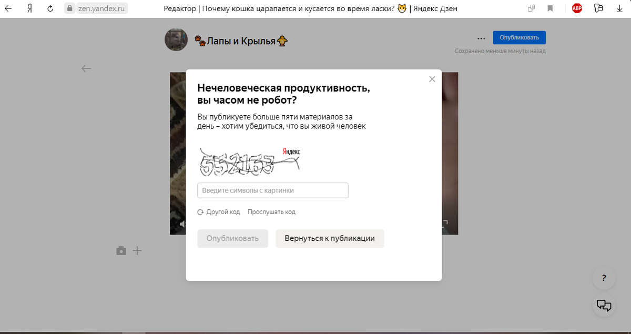Go back with the browser back arrow
Viewport: 631px width, 334px height.
[x=8, y=8]
